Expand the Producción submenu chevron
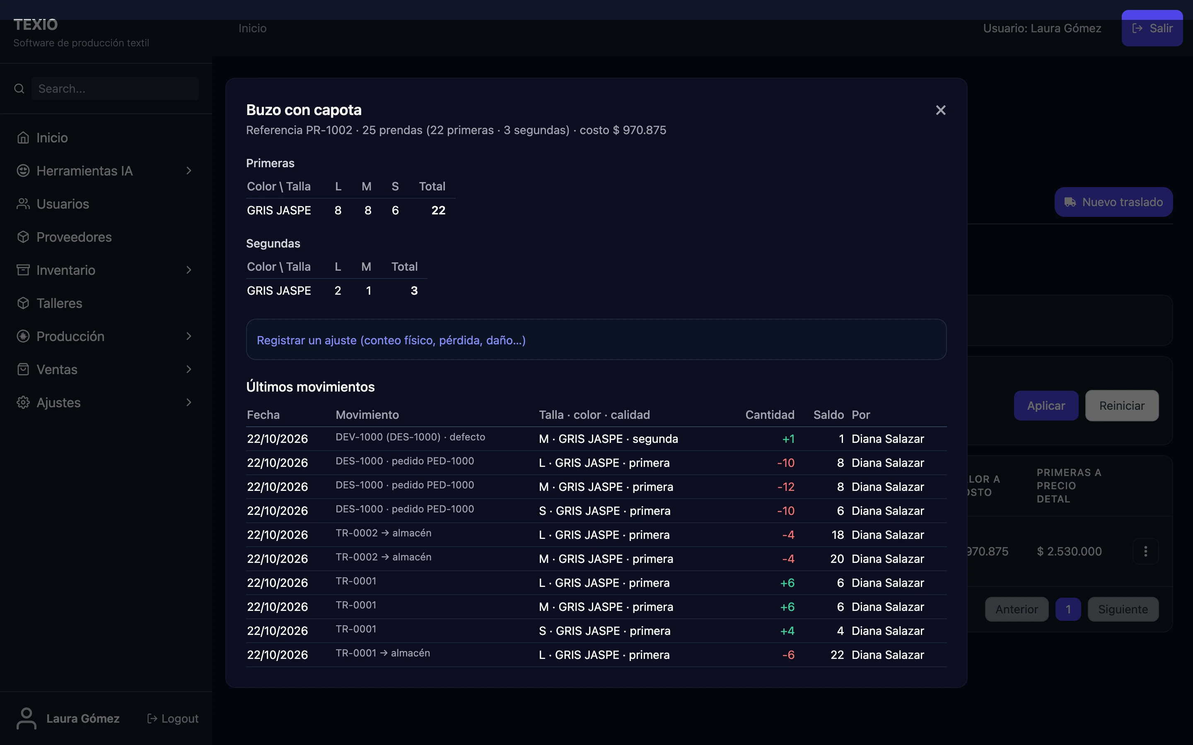Viewport: 1193px width, 745px height. [x=189, y=336]
